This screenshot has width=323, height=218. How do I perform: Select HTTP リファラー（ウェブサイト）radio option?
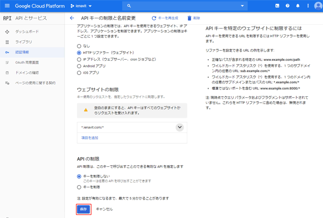[79, 53]
